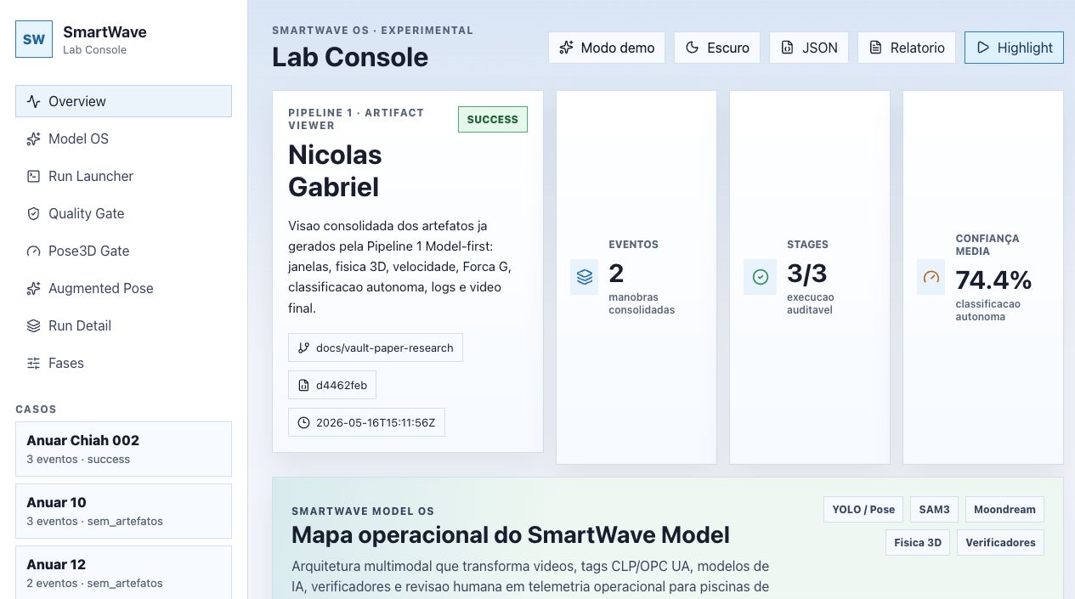The height and width of the screenshot is (599, 1075).
Task: Open Run Detail in the sidebar
Action: coord(123,325)
